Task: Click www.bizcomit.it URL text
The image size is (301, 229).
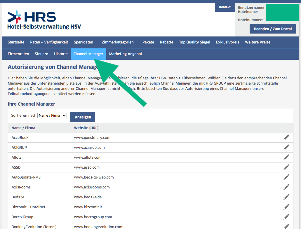Action: point(88,207)
